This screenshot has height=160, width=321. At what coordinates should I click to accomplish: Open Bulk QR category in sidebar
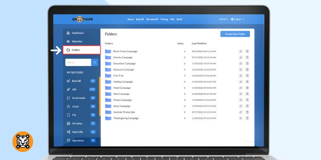pyautogui.click(x=81, y=81)
